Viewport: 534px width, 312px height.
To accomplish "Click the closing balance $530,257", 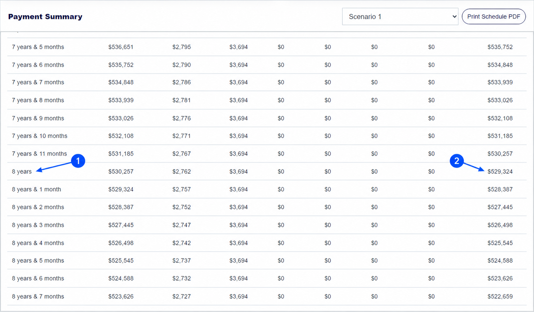I will pyautogui.click(x=500, y=154).
